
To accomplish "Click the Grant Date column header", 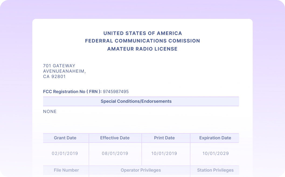I will coord(65,138).
